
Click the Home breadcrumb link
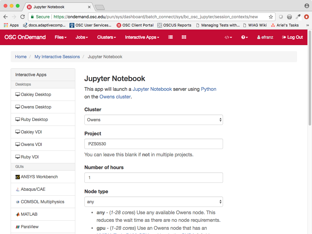(21, 57)
